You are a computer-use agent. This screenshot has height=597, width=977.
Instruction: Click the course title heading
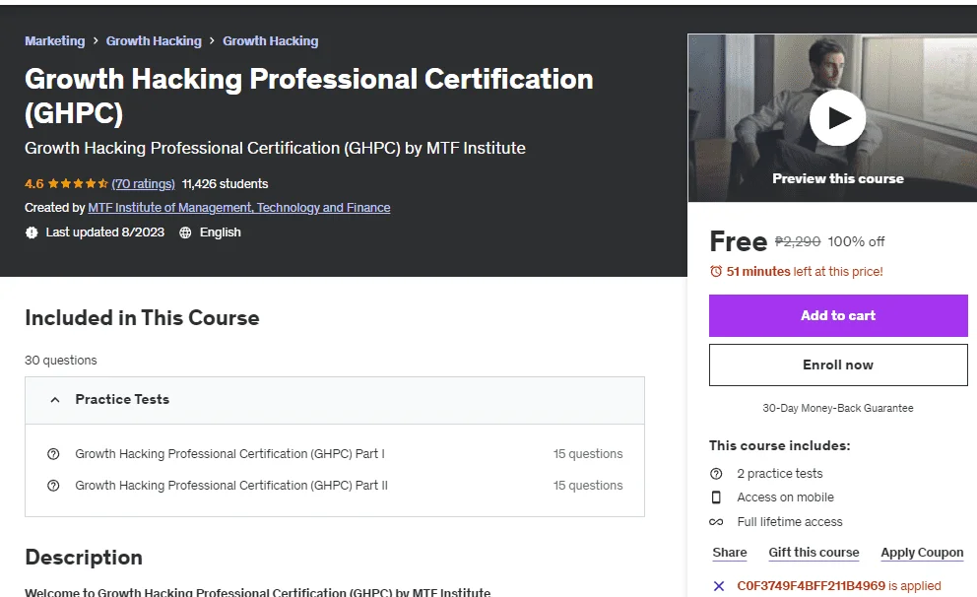pyautogui.click(x=309, y=96)
